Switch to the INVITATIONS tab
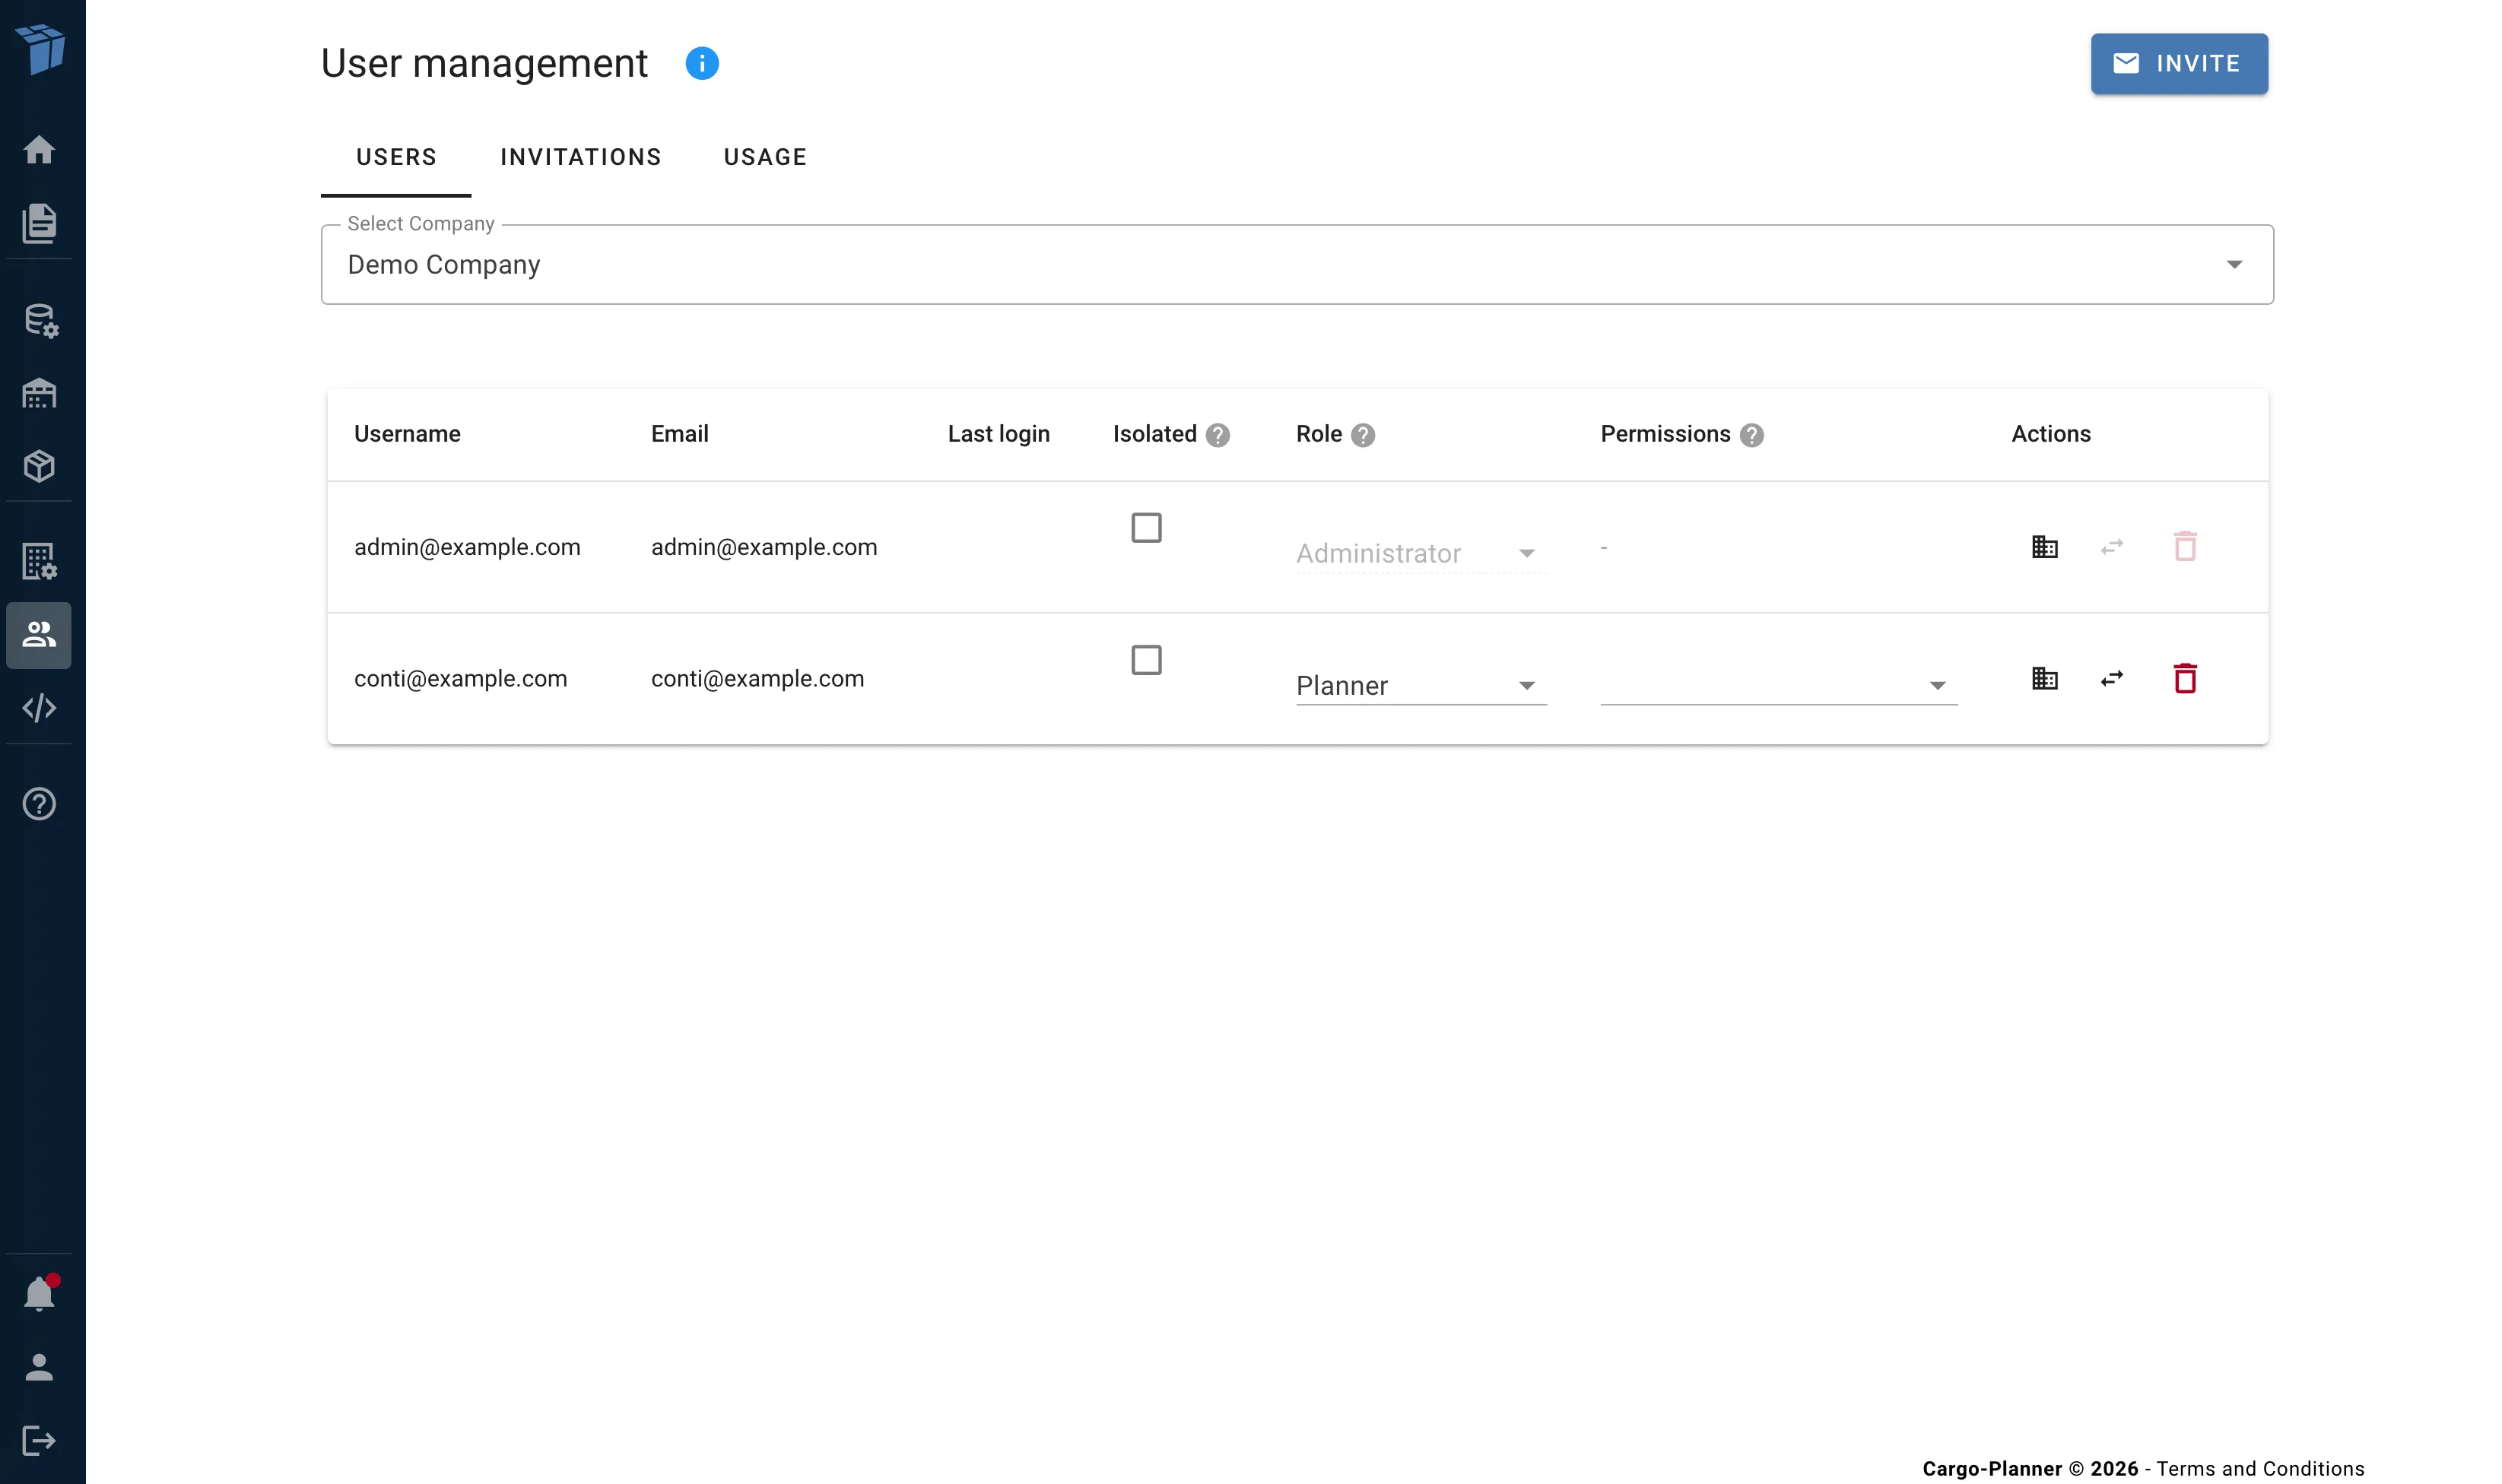Screen dimensions: 2502x1484 tap(581, 157)
